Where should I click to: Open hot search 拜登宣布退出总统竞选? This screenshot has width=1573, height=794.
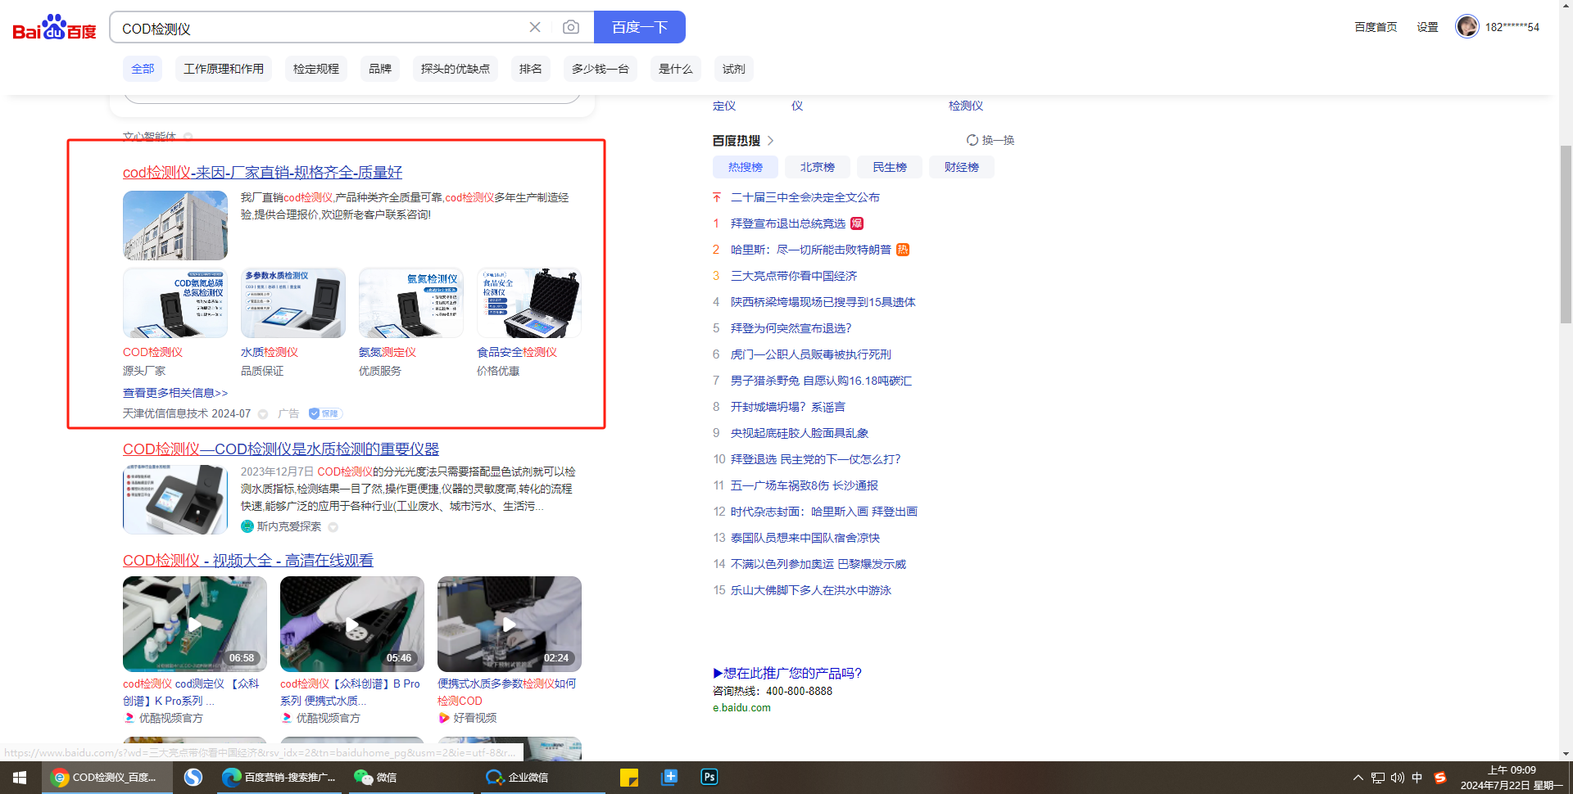point(787,223)
